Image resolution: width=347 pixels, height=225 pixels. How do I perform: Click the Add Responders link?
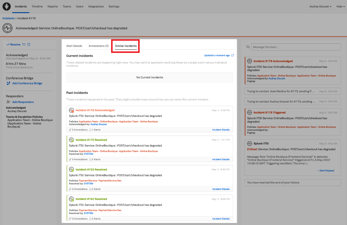click(23, 102)
